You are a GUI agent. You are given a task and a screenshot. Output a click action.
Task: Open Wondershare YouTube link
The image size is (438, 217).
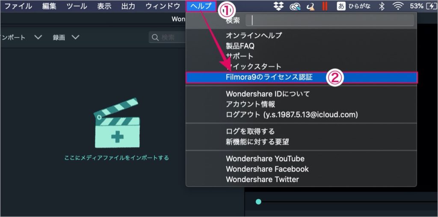pyautogui.click(x=302, y=158)
